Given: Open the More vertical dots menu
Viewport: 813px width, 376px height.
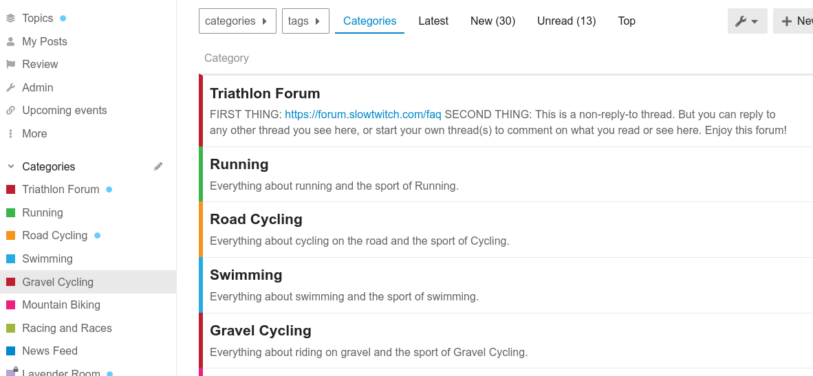Looking at the screenshot, I should (10, 133).
